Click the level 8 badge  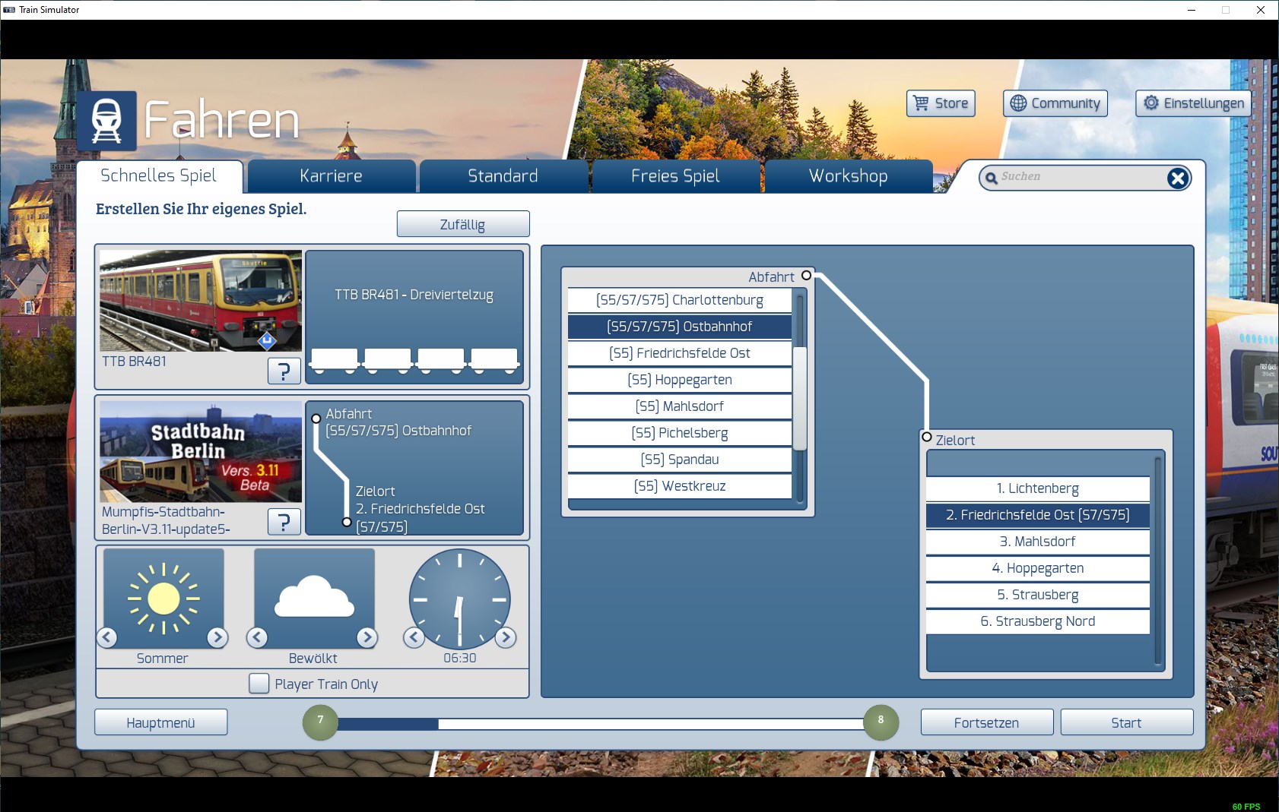881,722
